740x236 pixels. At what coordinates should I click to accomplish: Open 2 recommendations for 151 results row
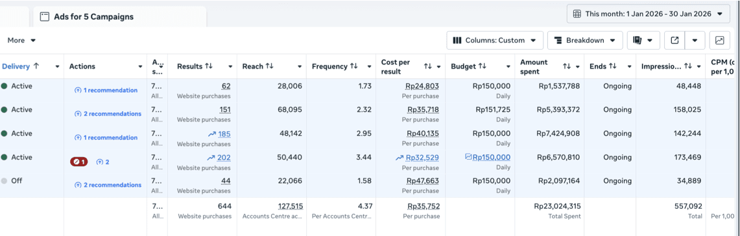point(108,114)
